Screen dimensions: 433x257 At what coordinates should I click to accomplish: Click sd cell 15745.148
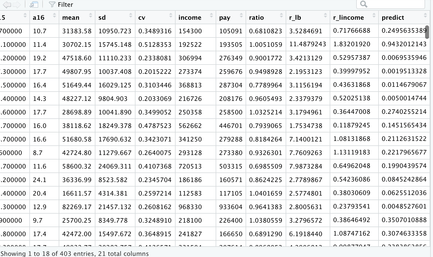(x=115, y=45)
